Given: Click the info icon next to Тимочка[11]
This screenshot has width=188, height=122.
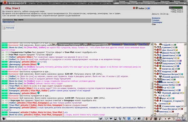Looking at the screenshot, I should tap(173, 112).
